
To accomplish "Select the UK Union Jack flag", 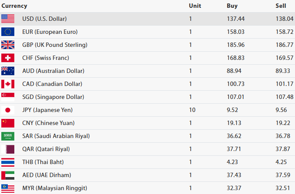I will tap(8, 45).
